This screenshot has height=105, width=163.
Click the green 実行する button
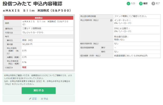pyautogui.click(x=38, y=91)
